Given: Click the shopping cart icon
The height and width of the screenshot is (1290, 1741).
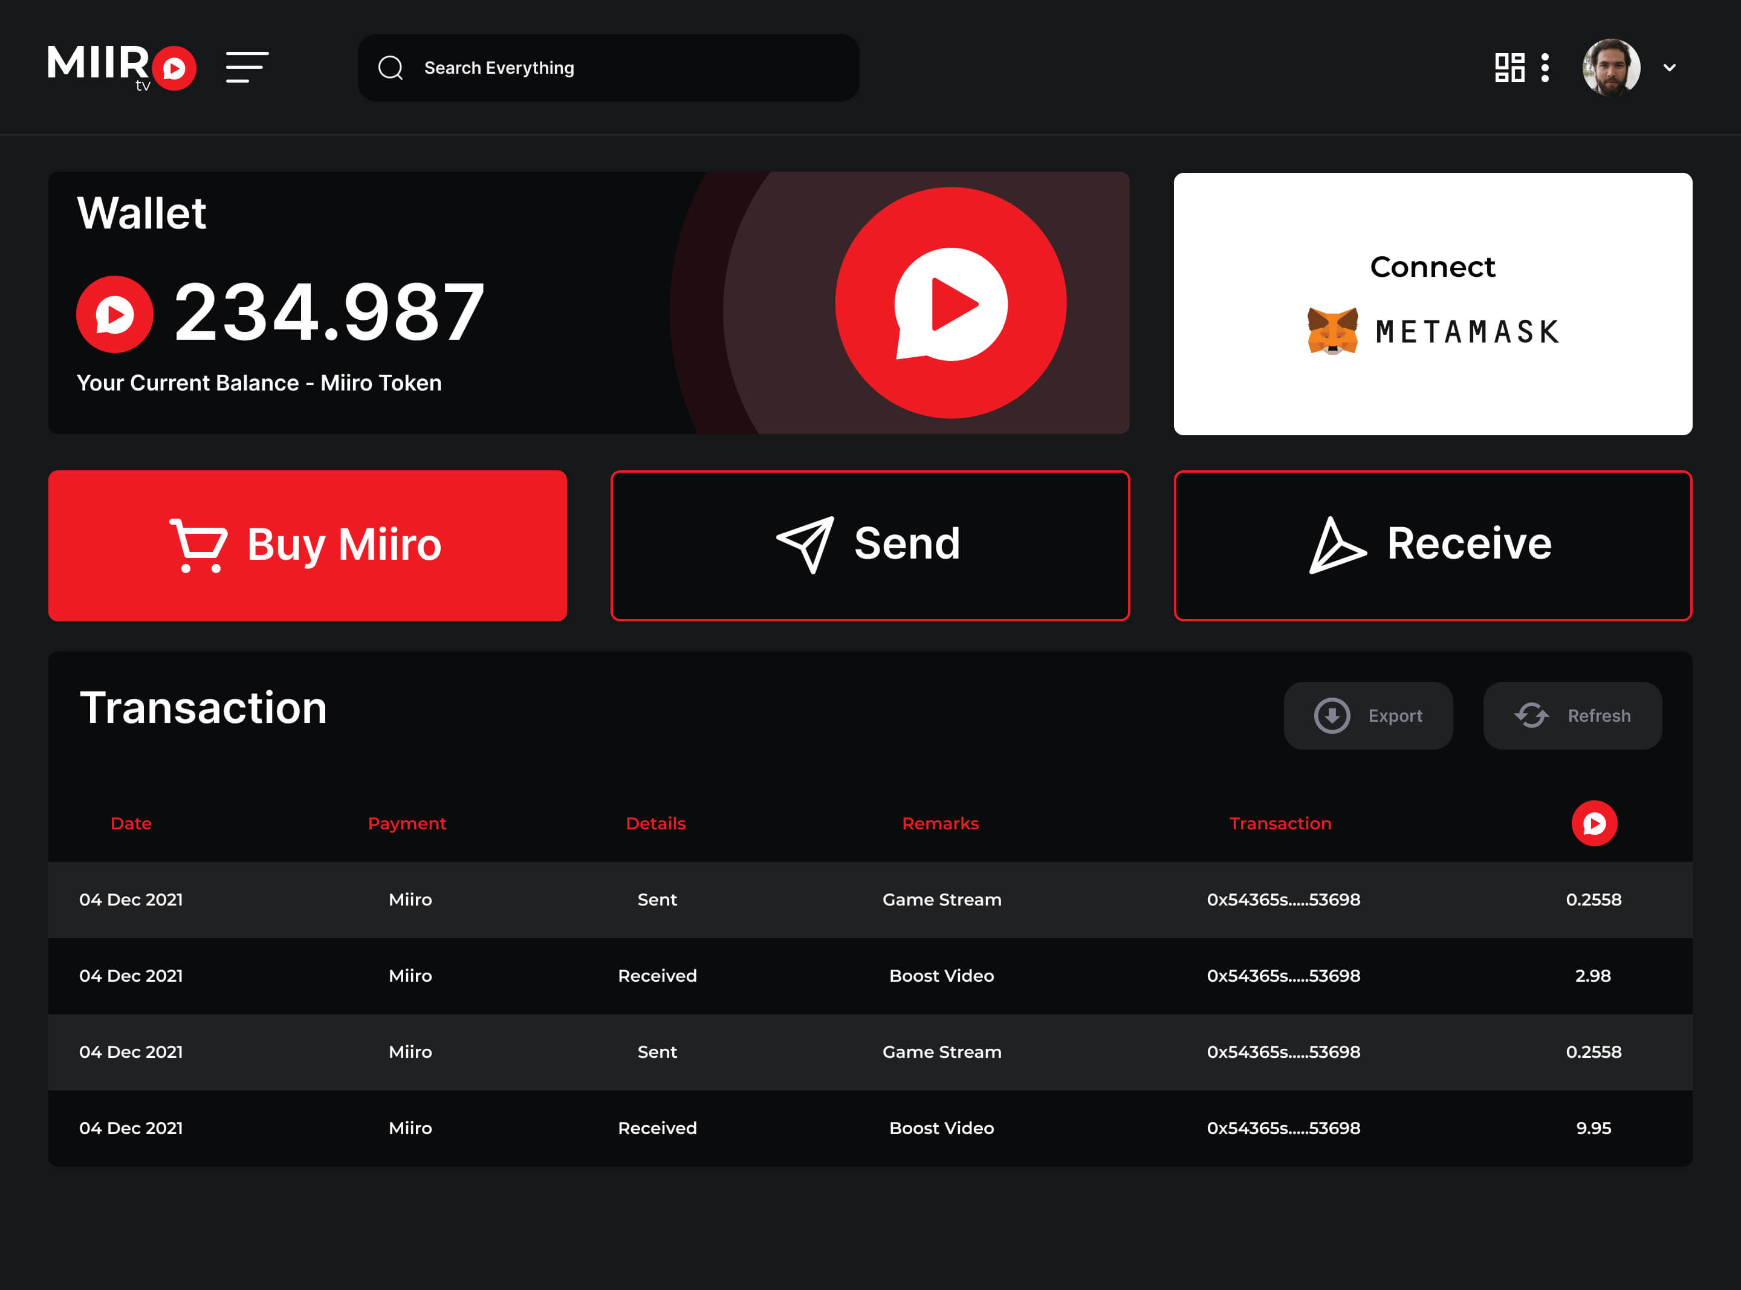Looking at the screenshot, I should (x=198, y=545).
